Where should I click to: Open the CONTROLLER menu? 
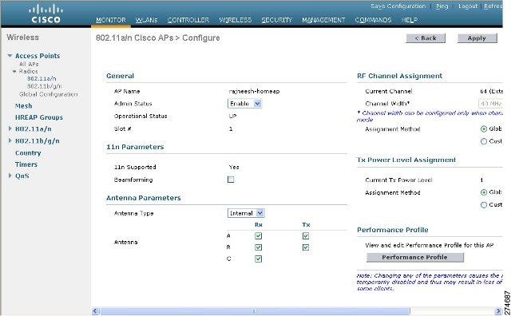(188, 20)
